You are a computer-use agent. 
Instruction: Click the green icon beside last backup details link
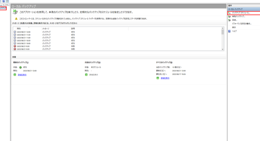click(x=15, y=75)
